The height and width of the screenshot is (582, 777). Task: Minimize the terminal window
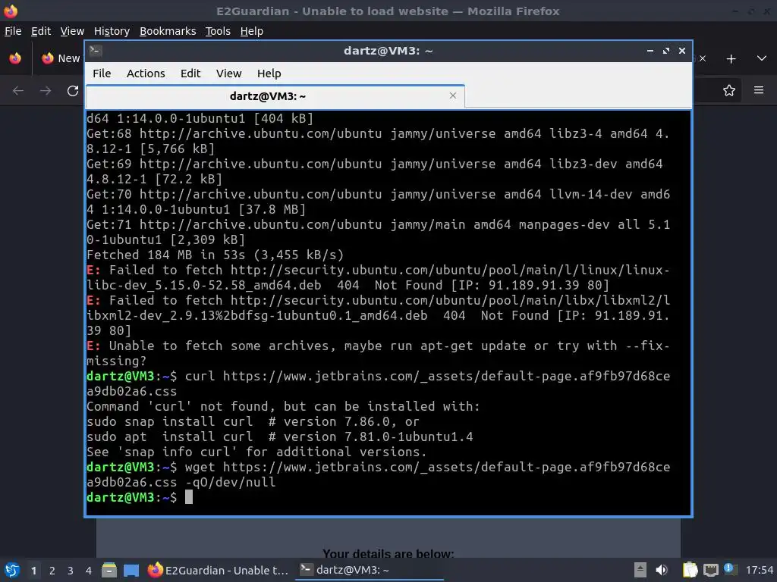650,51
